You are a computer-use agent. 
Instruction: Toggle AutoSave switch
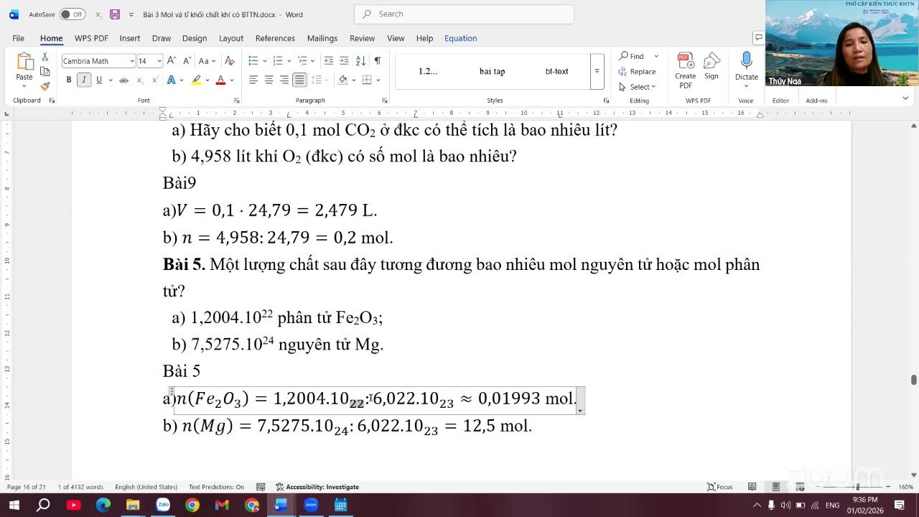(x=72, y=14)
